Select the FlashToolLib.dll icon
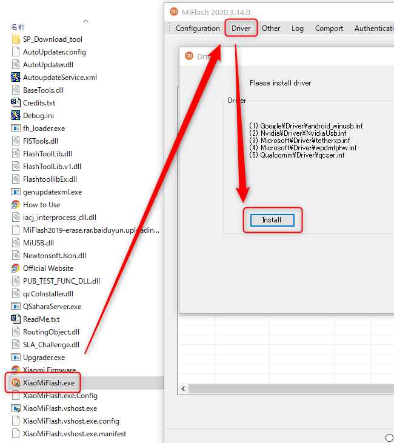The height and width of the screenshot is (443, 394). pos(16,153)
